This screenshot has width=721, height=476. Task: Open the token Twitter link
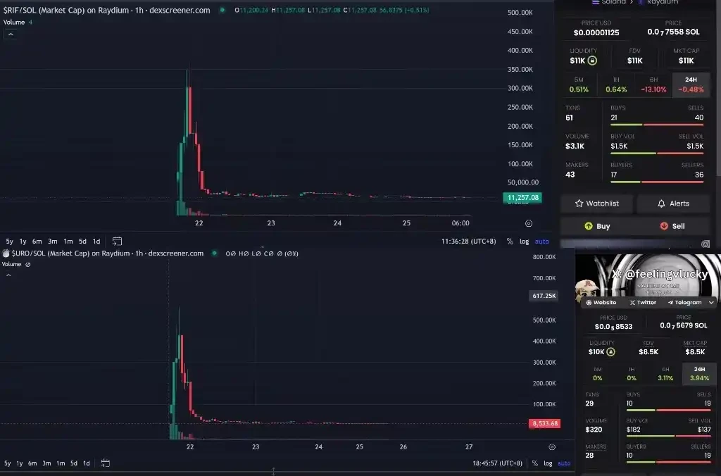642,303
